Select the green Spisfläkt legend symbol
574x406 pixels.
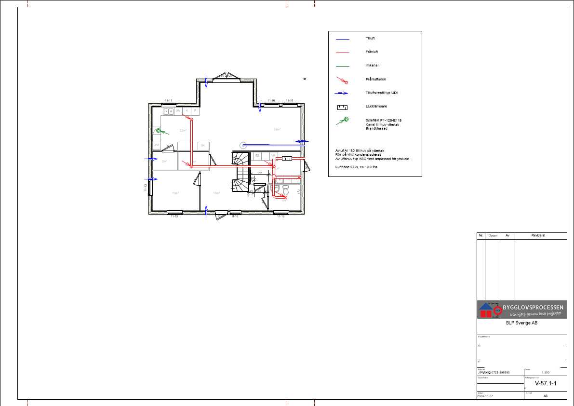coord(342,121)
